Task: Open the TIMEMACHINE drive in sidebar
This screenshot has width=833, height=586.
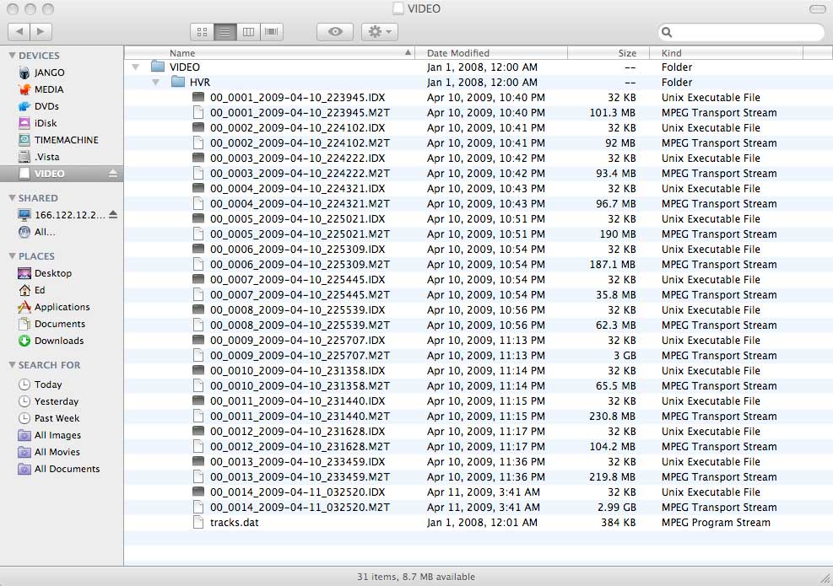Action: click(x=66, y=140)
